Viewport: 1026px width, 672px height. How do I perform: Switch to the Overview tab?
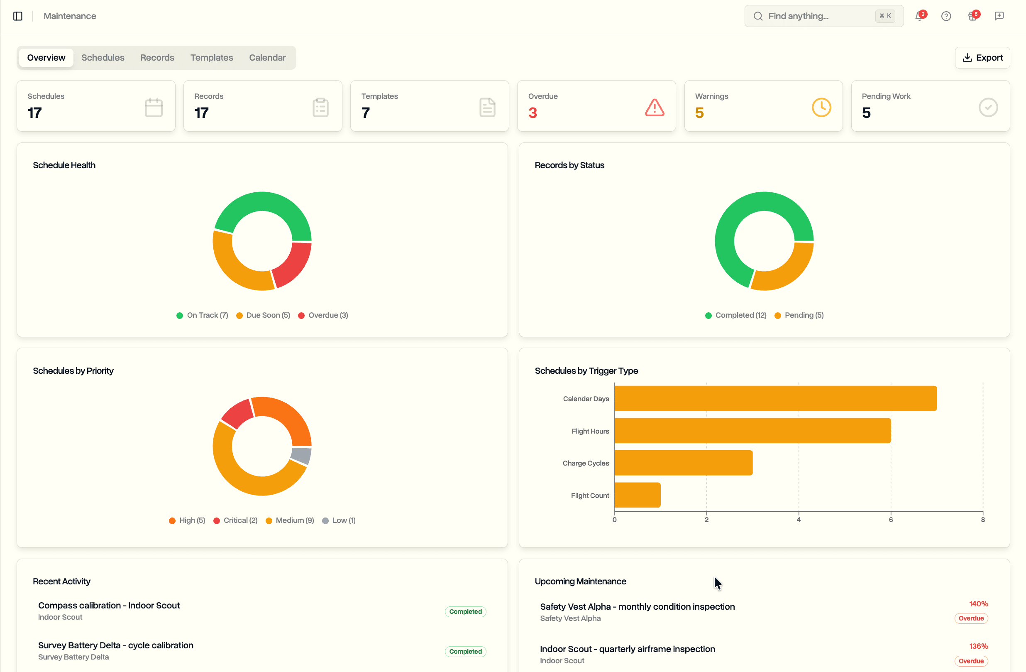[46, 58]
